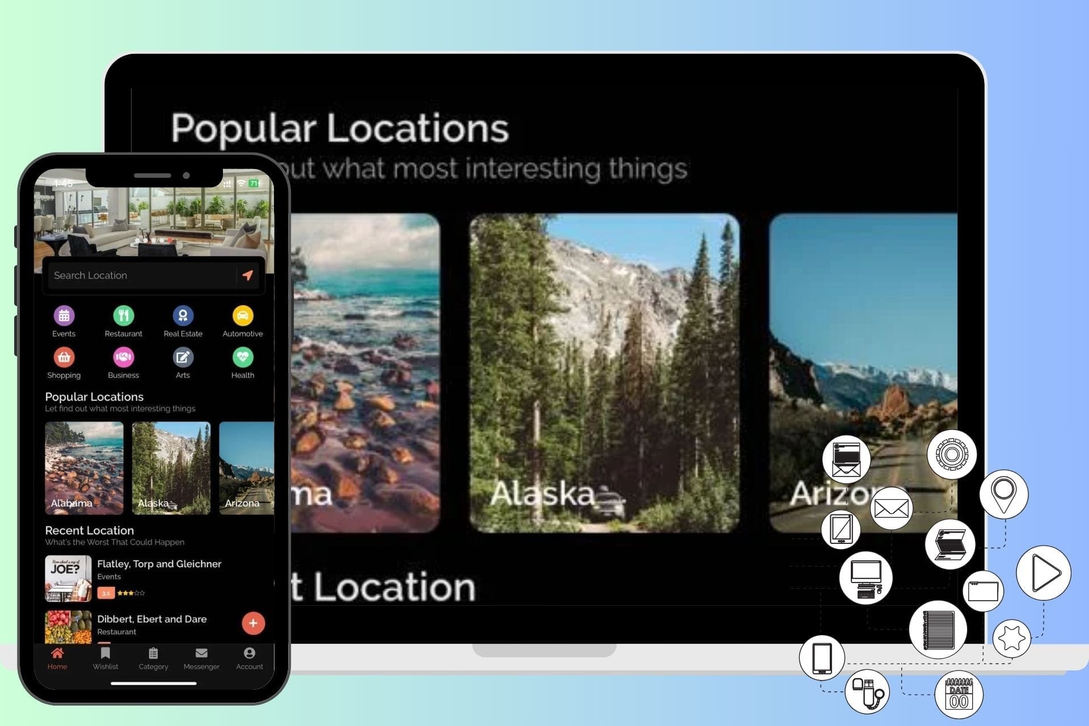1089x726 pixels.
Task: Click the Search Location field
Action: pos(142,275)
